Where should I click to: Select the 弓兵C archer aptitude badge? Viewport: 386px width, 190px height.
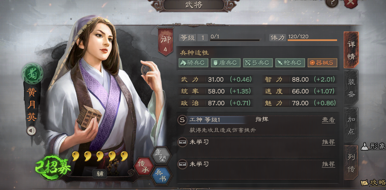coord(258,63)
